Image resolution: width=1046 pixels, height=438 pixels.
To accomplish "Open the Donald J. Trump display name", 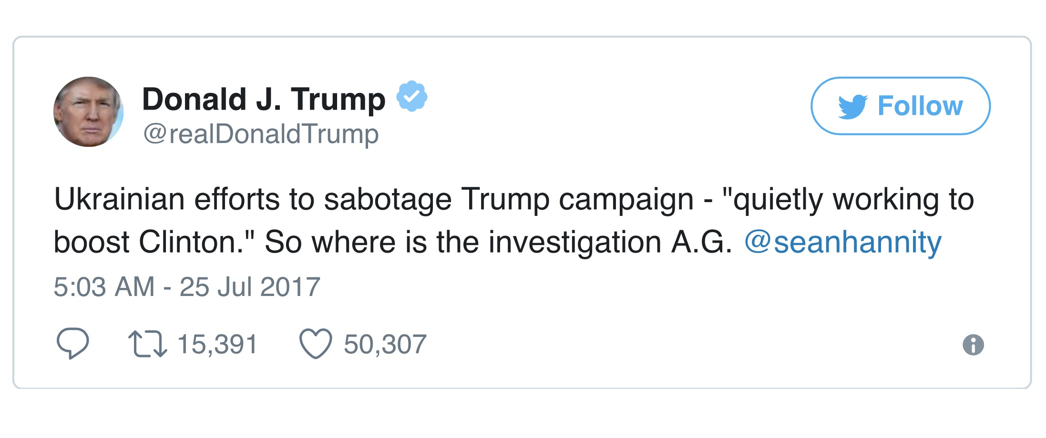I will point(264,99).
